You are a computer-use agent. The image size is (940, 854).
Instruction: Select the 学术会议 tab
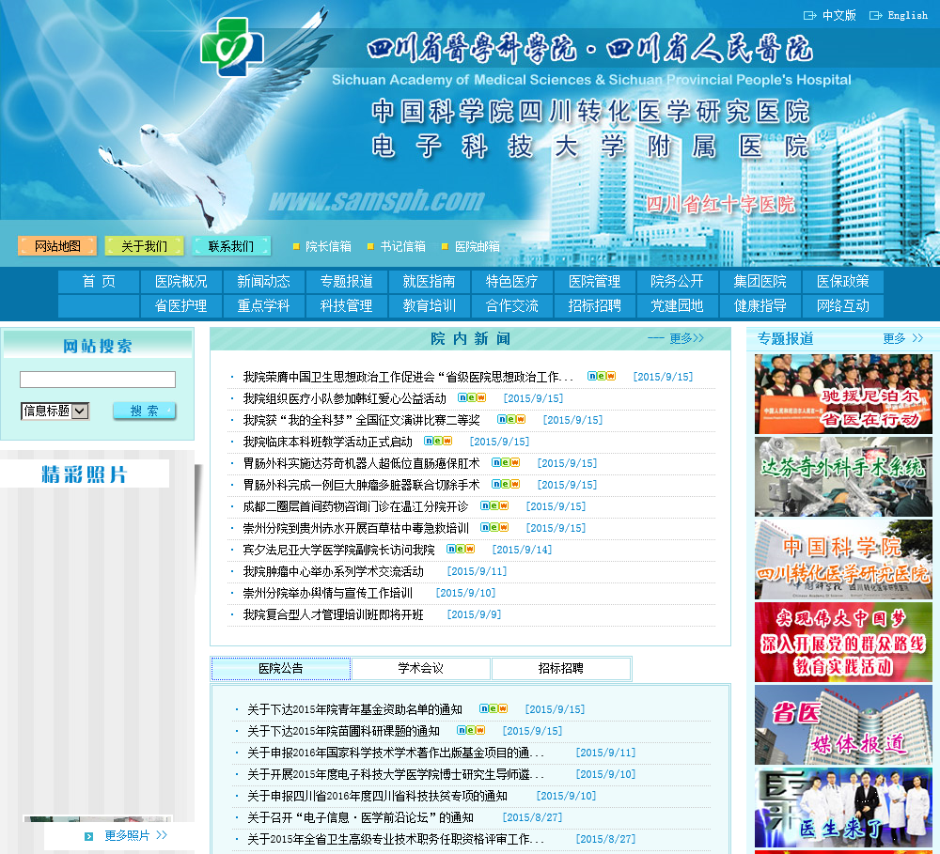(421, 668)
